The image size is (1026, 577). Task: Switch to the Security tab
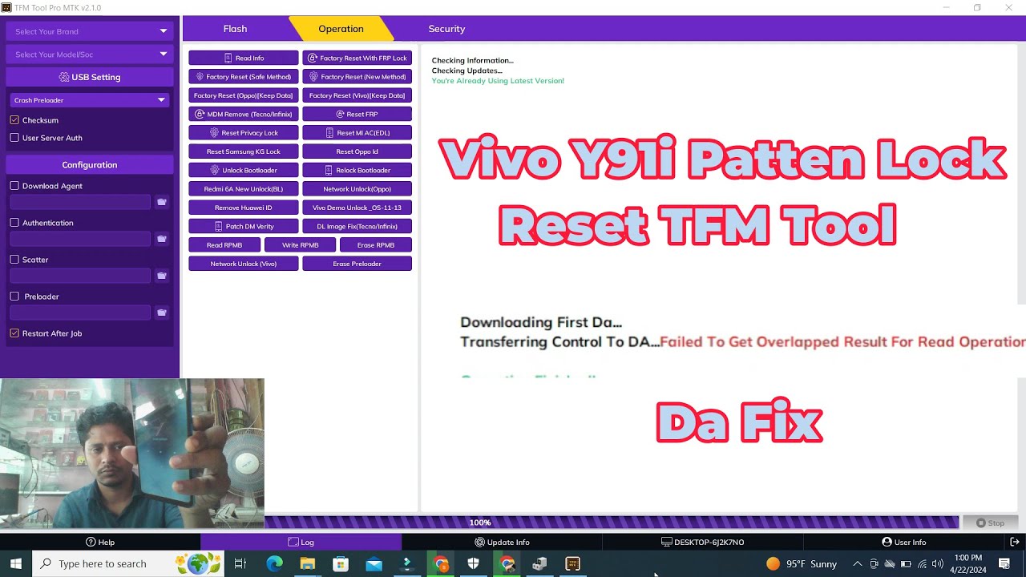(446, 28)
